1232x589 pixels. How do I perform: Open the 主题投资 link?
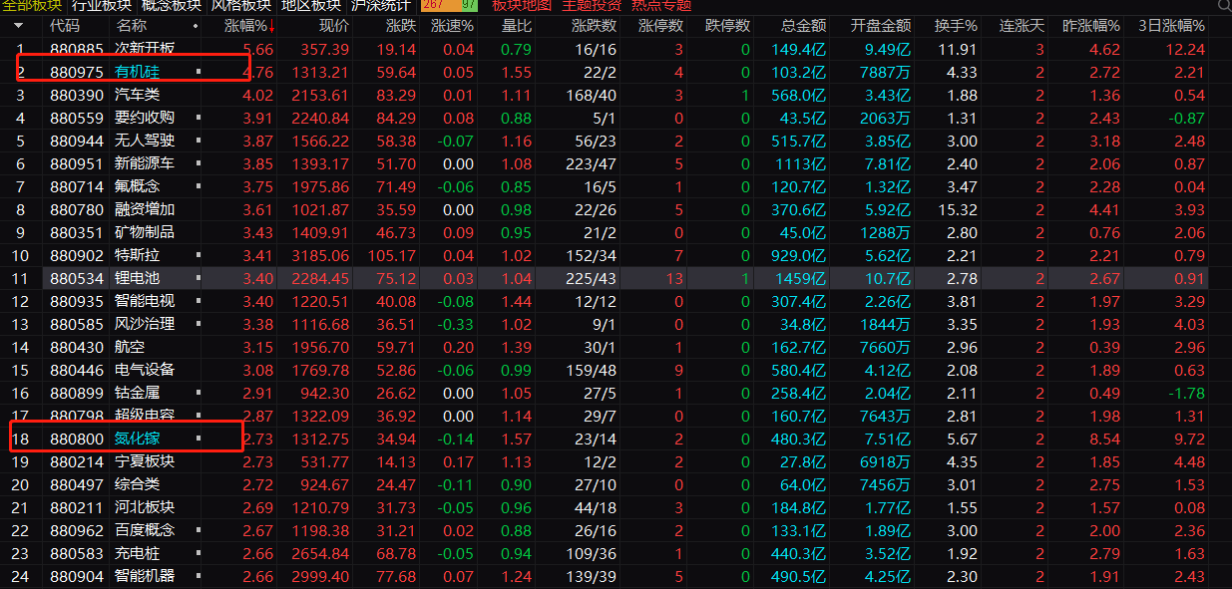592,5
